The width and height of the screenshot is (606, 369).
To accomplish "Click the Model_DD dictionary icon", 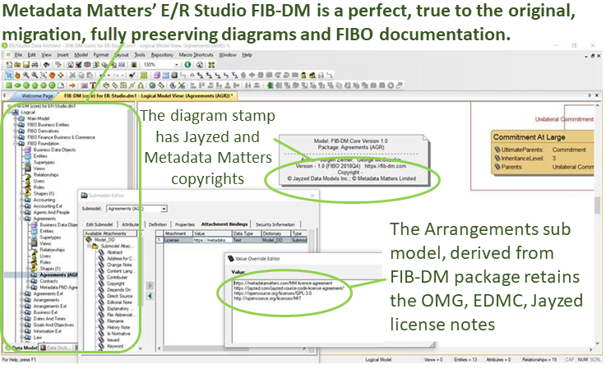I will tap(89, 239).
